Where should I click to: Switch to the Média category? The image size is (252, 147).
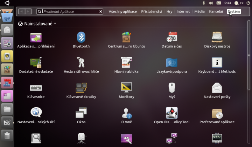click(199, 11)
